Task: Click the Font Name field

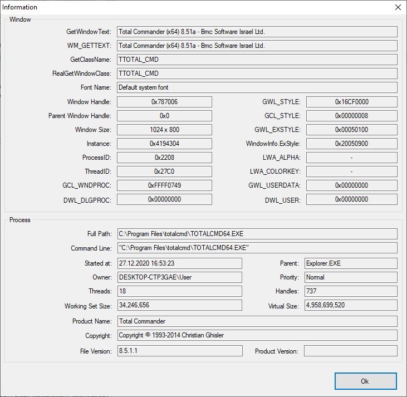Action: pyautogui.click(x=257, y=87)
